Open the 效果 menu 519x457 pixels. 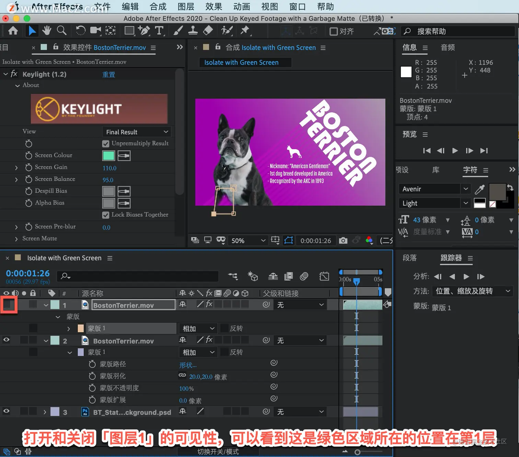(x=214, y=7)
